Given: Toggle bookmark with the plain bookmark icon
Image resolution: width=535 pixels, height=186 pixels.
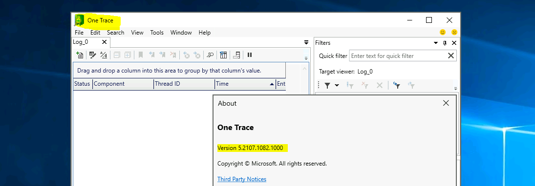Looking at the screenshot, I should click(141, 55).
